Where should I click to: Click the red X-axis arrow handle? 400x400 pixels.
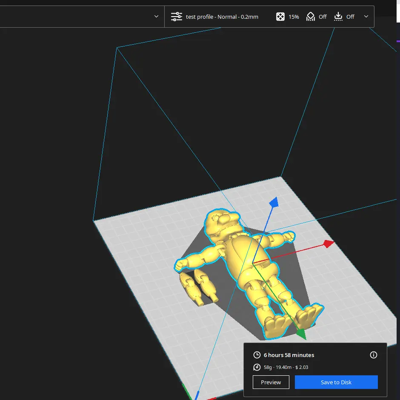click(329, 244)
